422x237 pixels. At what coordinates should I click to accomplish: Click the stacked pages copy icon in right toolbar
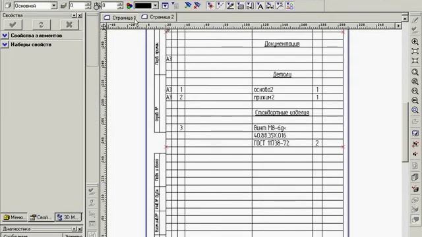pyautogui.click(x=415, y=177)
